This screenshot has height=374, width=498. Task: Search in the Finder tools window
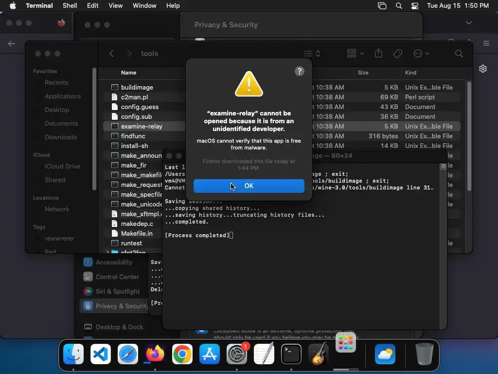click(459, 54)
